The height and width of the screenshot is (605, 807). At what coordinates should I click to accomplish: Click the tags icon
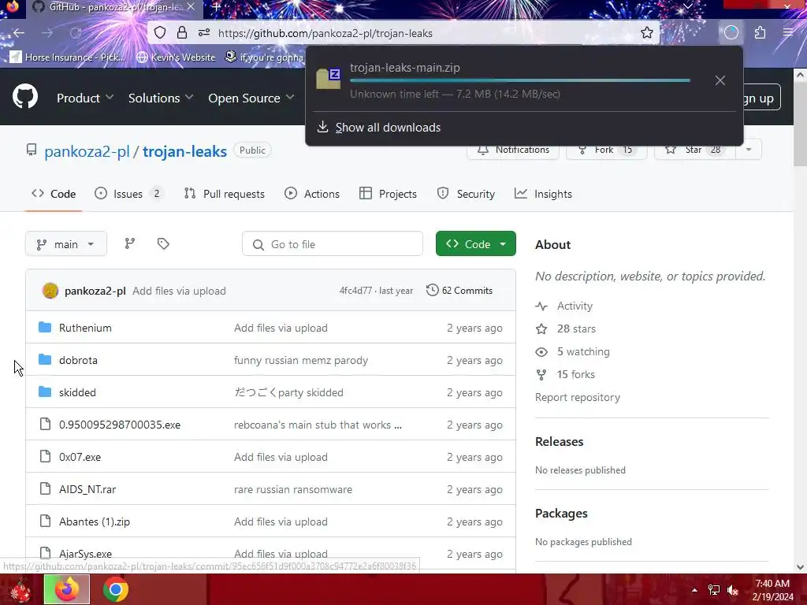163,243
